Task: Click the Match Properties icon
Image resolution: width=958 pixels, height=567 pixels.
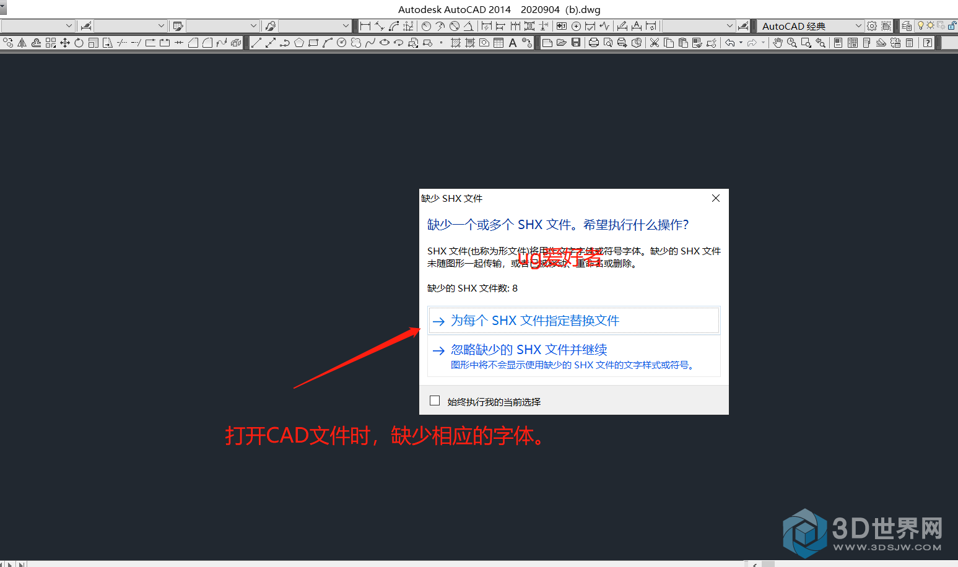Action: [697, 43]
